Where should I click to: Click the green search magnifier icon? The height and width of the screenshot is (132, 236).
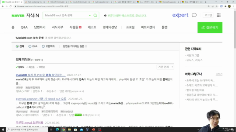95,15
